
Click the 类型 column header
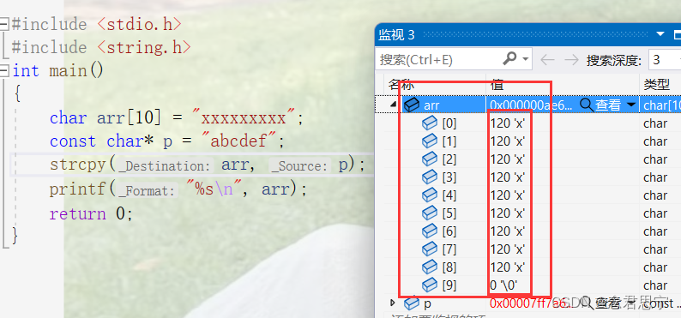click(657, 85)
